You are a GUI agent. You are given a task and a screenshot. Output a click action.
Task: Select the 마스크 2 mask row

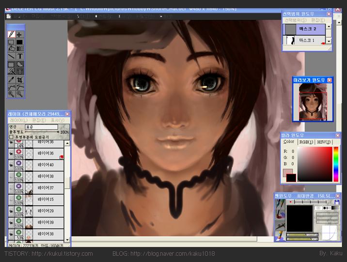304,29
